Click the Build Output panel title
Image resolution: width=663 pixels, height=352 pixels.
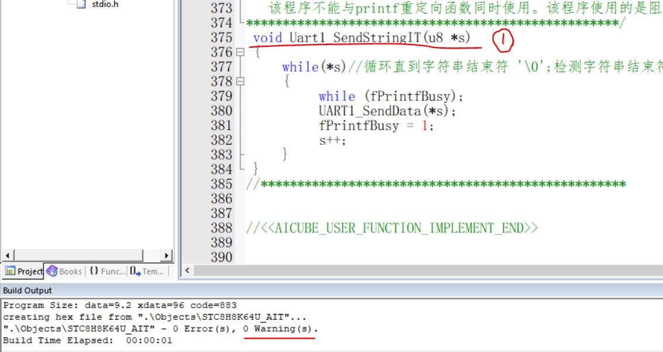point(28,291)
